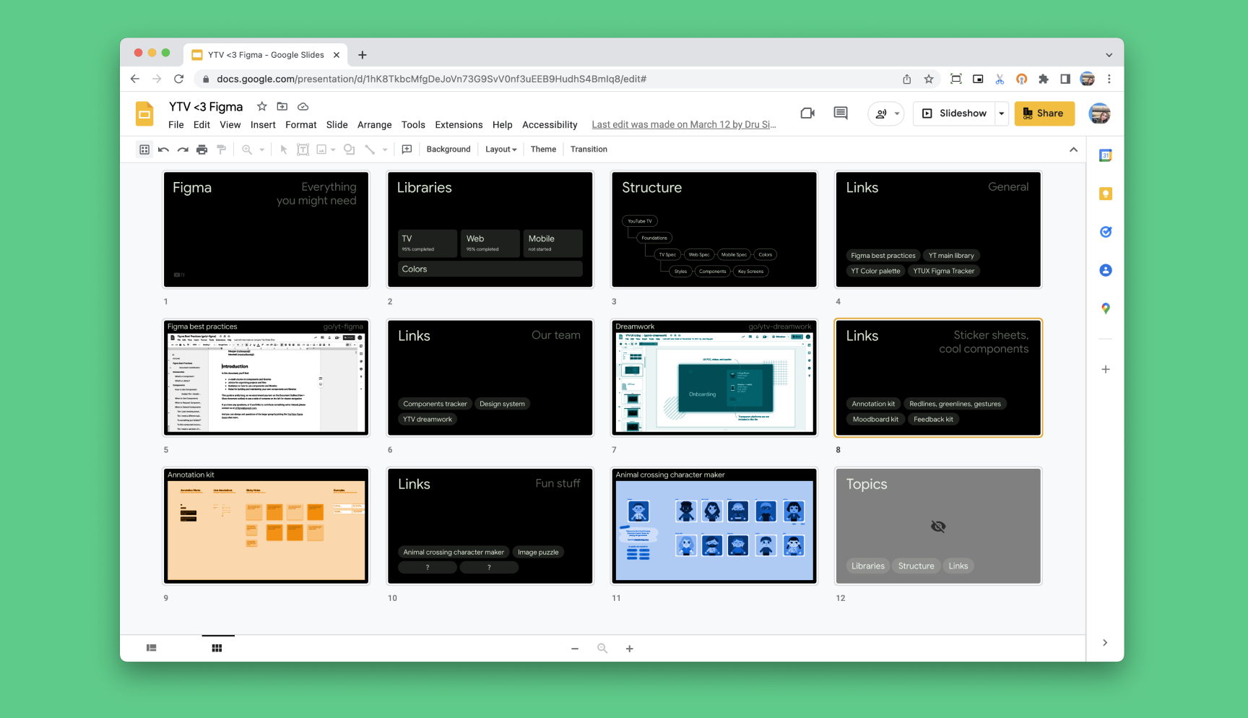
Task: Open the View menu
Action: pos(230,125)
